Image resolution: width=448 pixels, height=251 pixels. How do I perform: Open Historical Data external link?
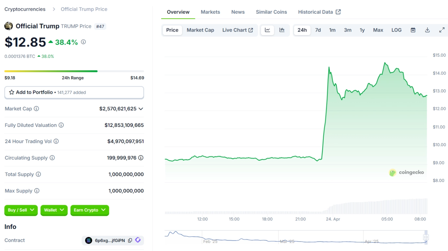pos(319,12)
